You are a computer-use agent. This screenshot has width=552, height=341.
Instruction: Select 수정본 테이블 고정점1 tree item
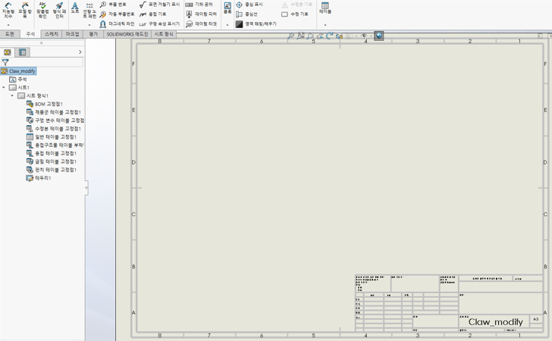click(54, 129)
